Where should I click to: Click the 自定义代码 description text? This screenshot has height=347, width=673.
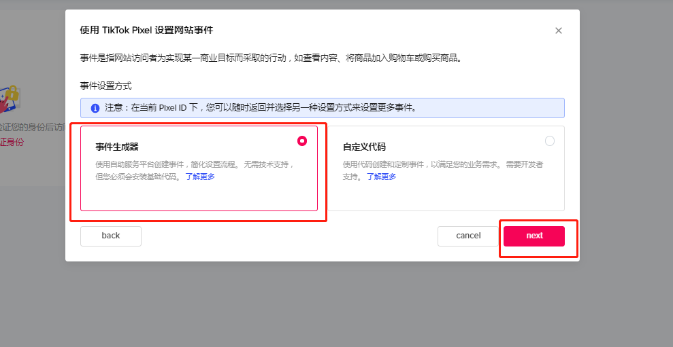click(x=442, y=170)
